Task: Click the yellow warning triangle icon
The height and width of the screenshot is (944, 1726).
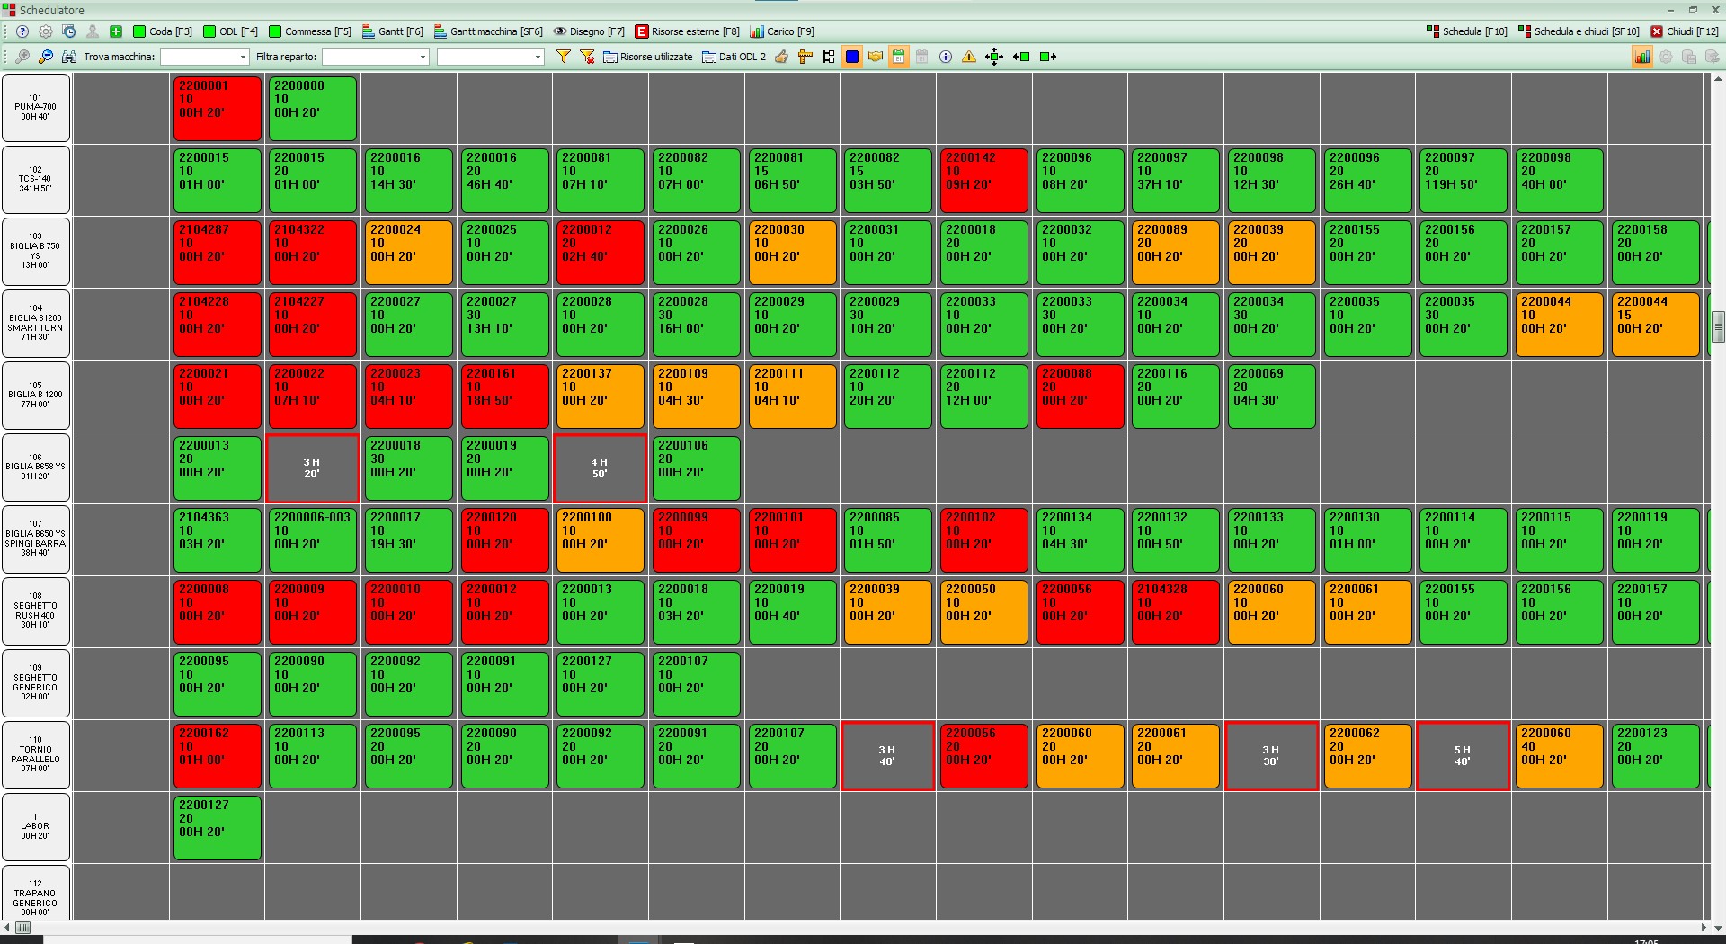Action: [x=969, y=57]
